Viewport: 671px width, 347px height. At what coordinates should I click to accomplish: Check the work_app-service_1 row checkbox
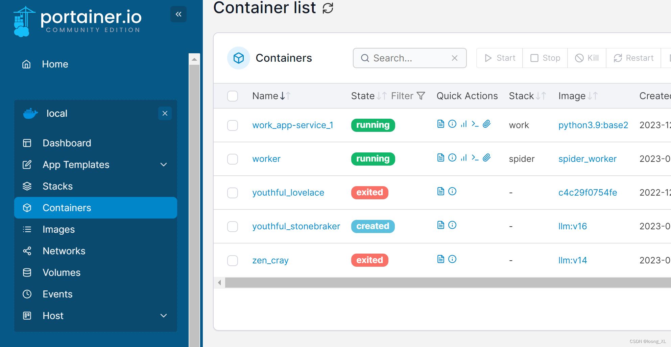pos(233,125)
